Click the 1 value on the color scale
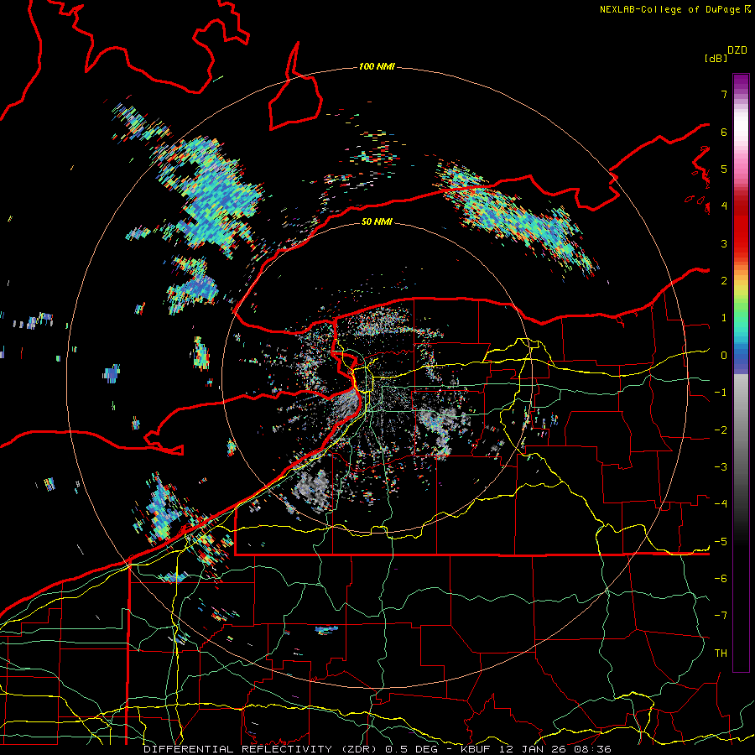This screenshot has width=755, height=755. (x=724, y=318)
